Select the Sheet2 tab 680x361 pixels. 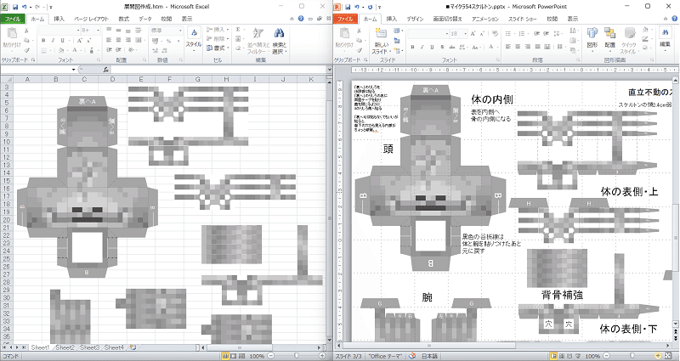pyautogui.click(x=65, y=347)
